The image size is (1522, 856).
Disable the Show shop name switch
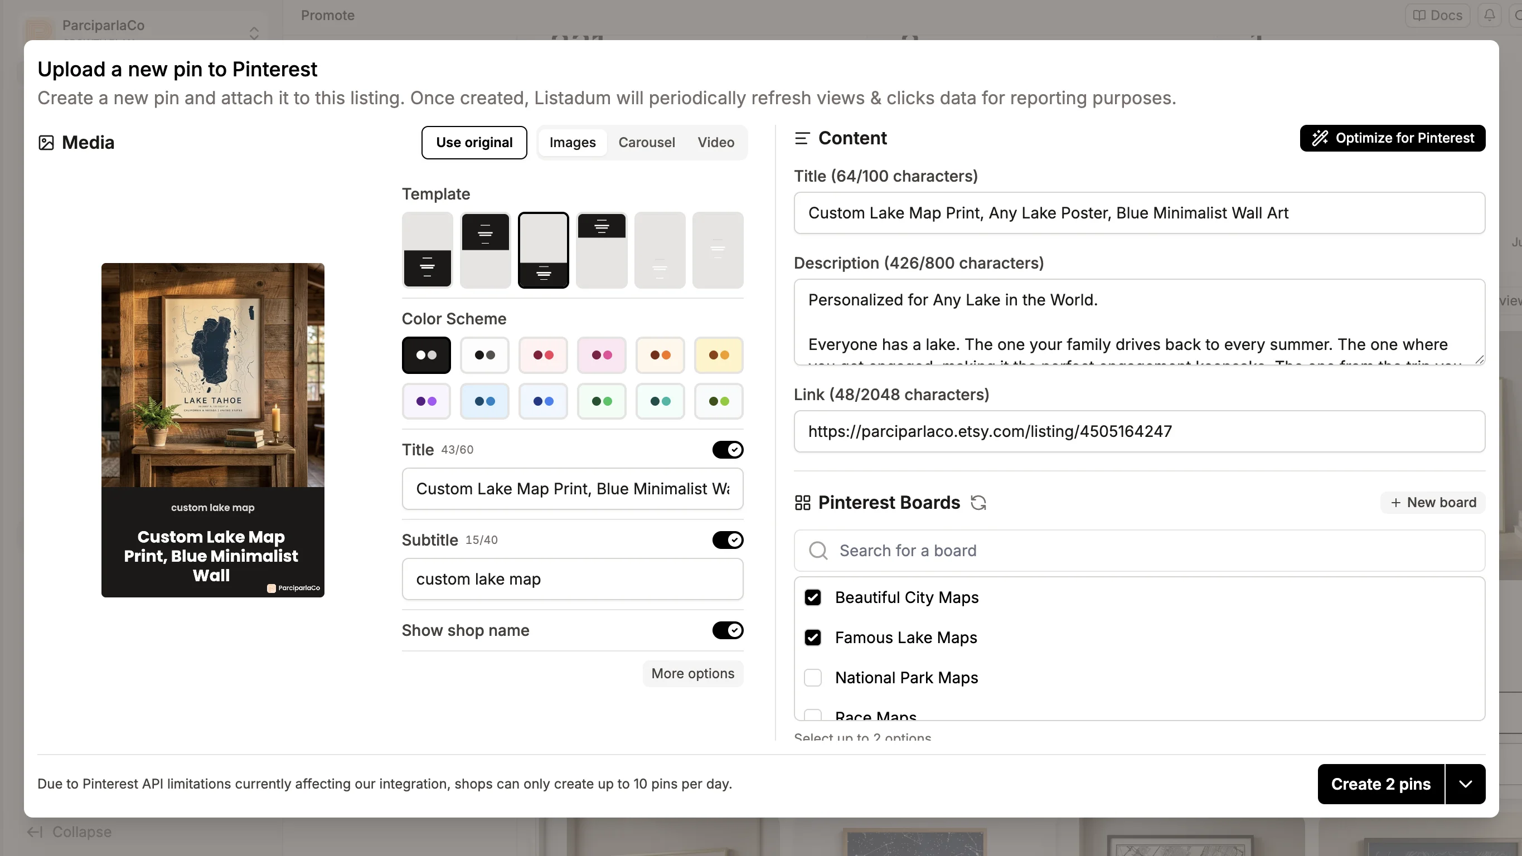[x=728, y=630]
